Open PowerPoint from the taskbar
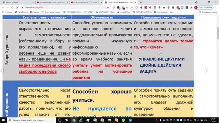This screenshot has height=123, width=219. pyautogui.click(x=116, y=120)
